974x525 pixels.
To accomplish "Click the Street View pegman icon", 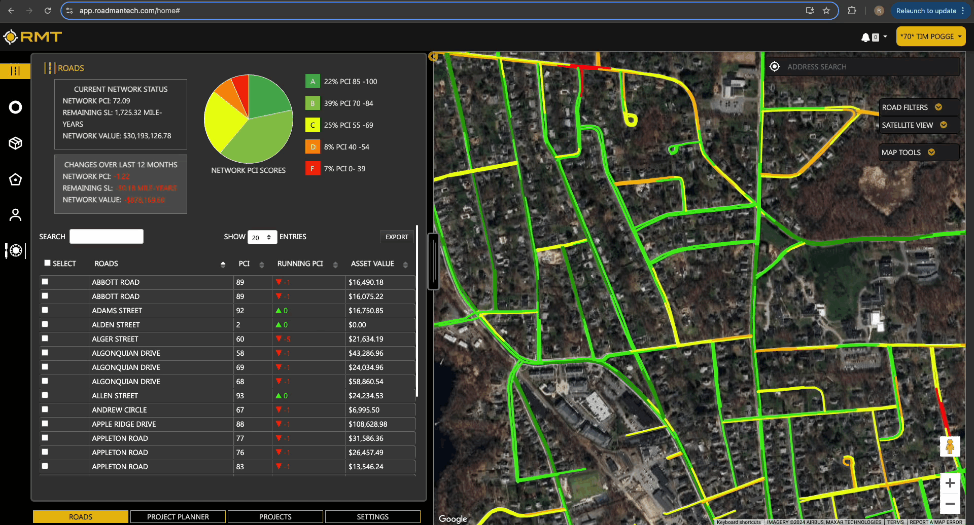I will tap(950, 446).
